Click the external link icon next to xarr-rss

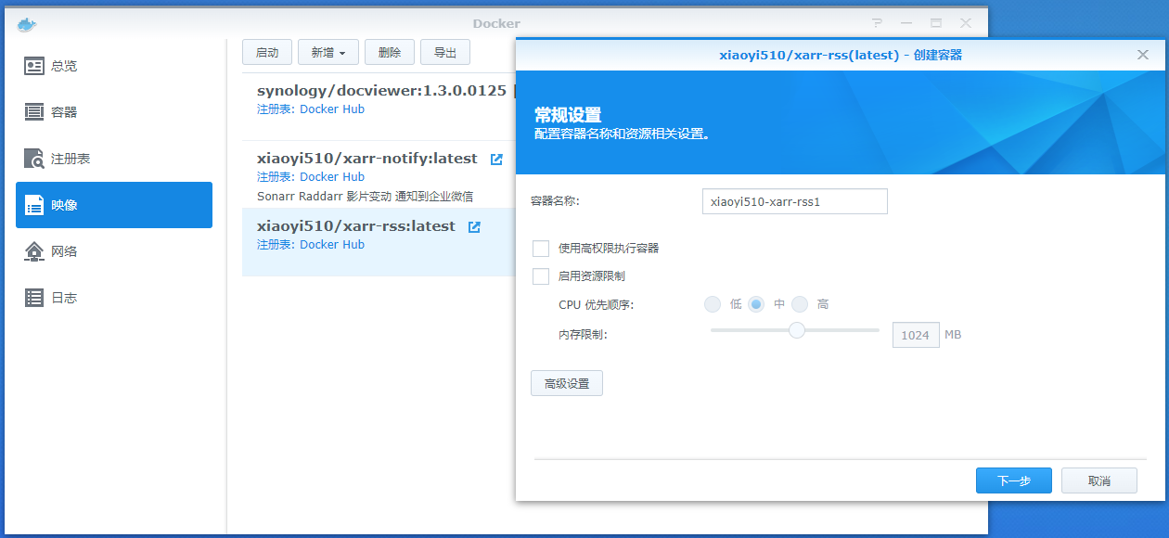pos(475,225)
